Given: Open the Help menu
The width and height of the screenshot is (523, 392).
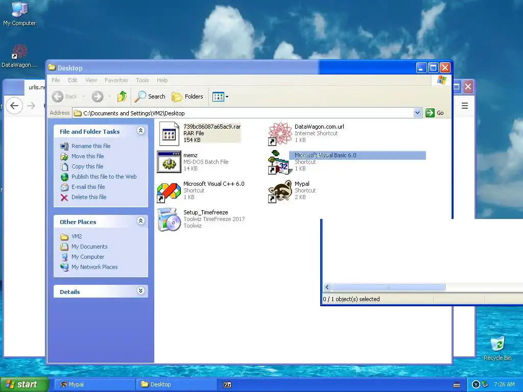Looking at the screenshot, I should (162, 80).
